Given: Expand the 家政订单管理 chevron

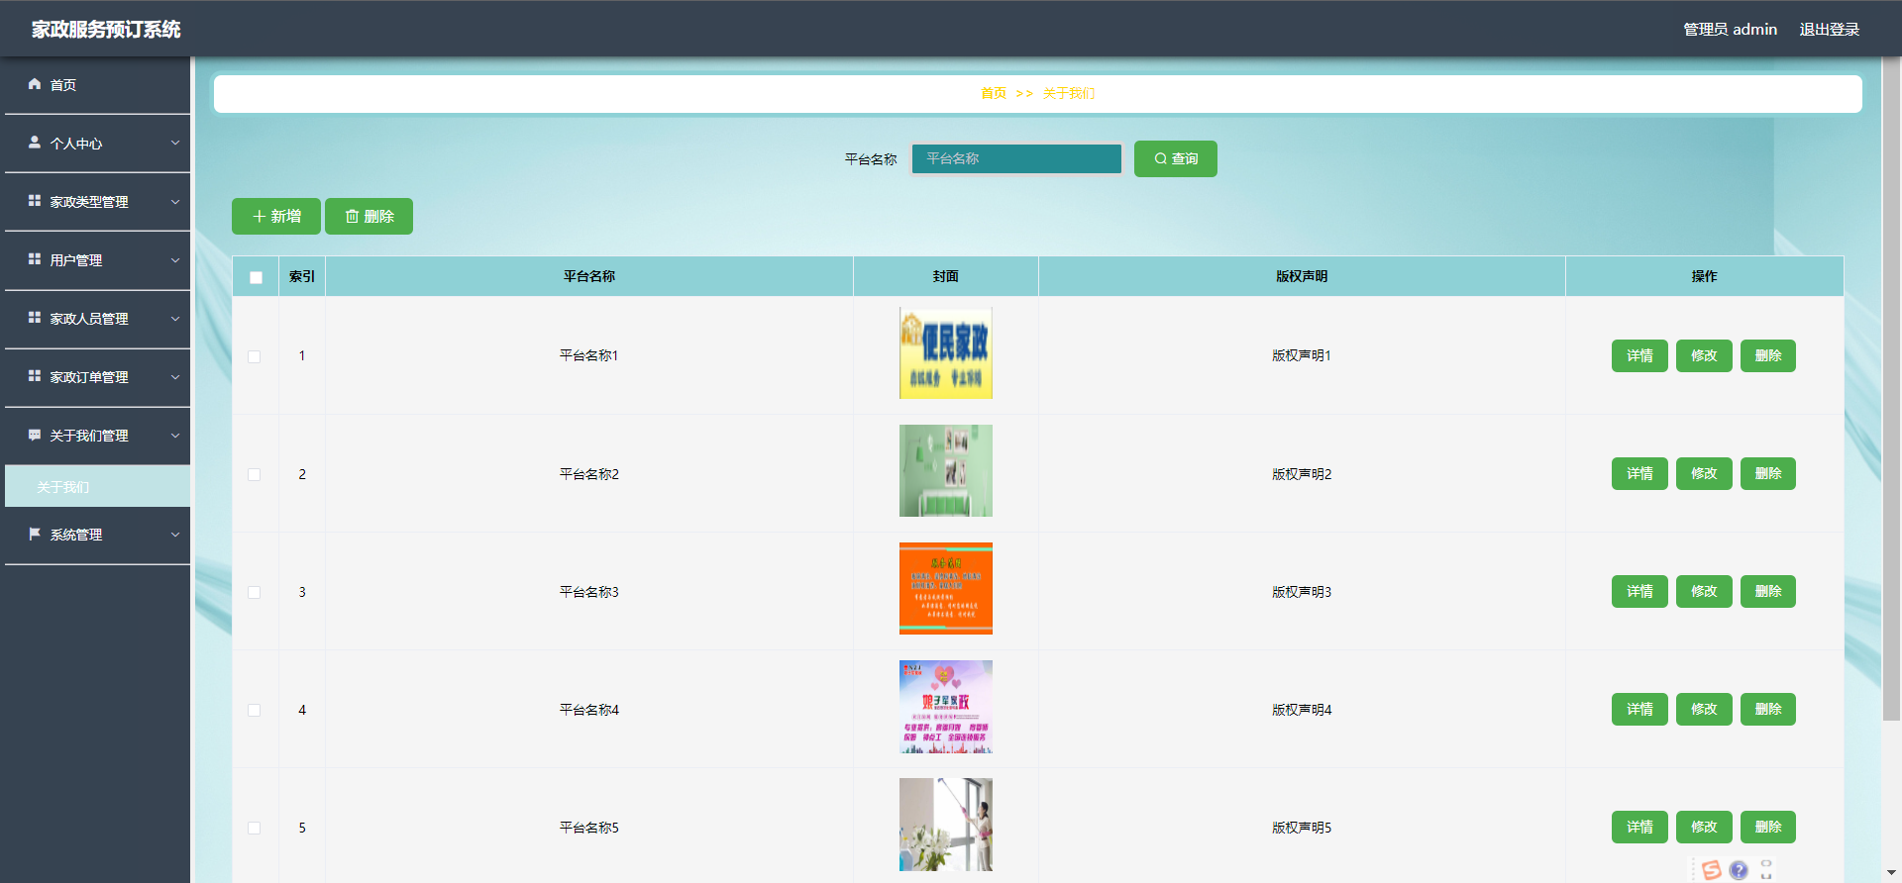Looking at the screenshot, I should click(x=175, y=376).
